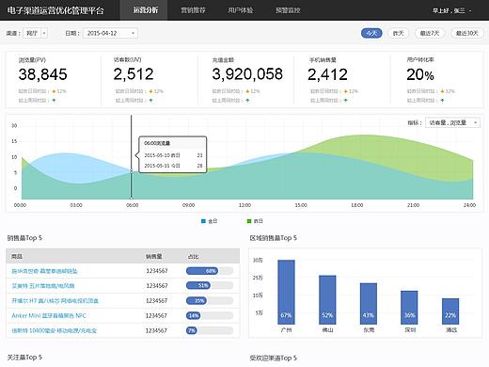489x367 pixels.
Task: Open the Anker Mini product link
Action: click(49, 315)
